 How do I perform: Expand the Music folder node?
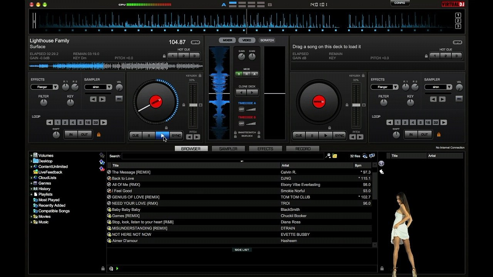[31, 222]
